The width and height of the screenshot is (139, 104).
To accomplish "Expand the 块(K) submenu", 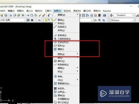I will tap(66, 72).
